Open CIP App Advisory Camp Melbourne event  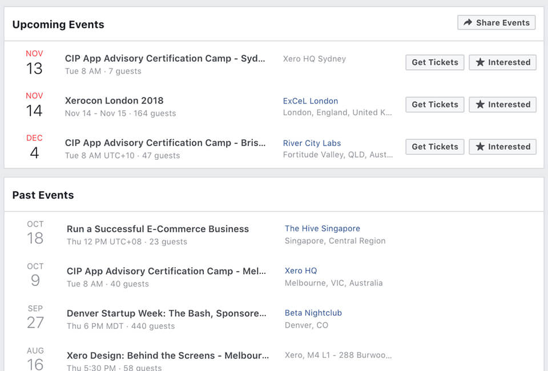(166, 271)
